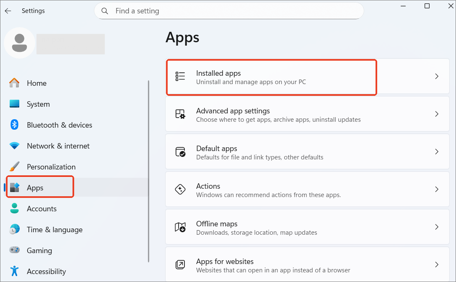This screenshot has width=456, height=282.
Task: Click the Default apps icon
Action: (x=180, y=152)
